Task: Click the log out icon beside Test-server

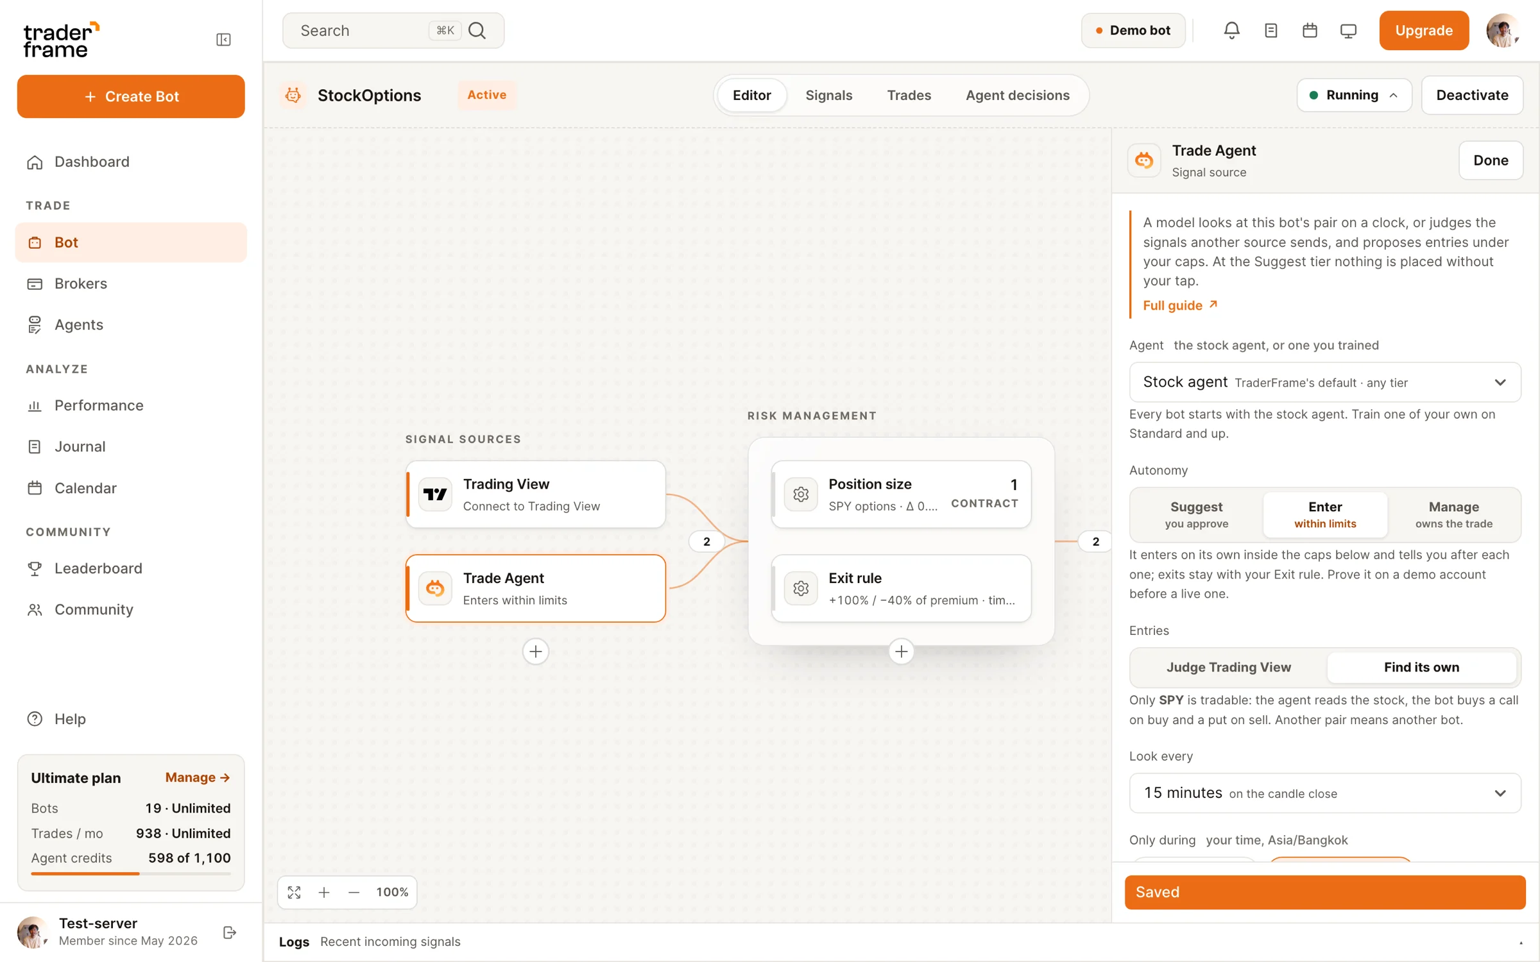Action: click(x=230, y=932)
